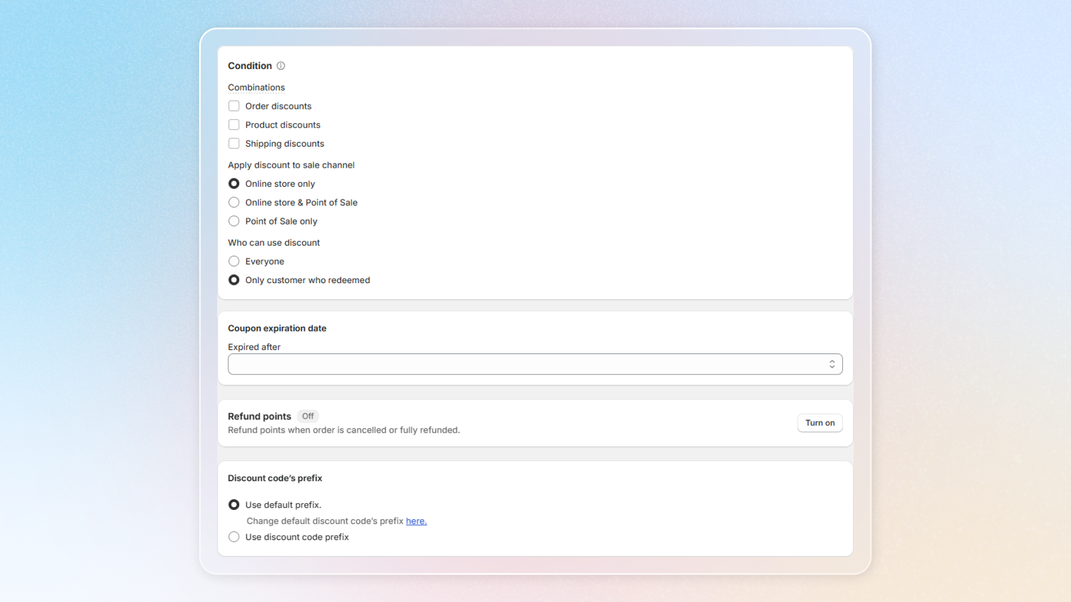Tick the Shipping discounts checkbox
This screenshot has height=602, width=1071.
pos(234,144)
